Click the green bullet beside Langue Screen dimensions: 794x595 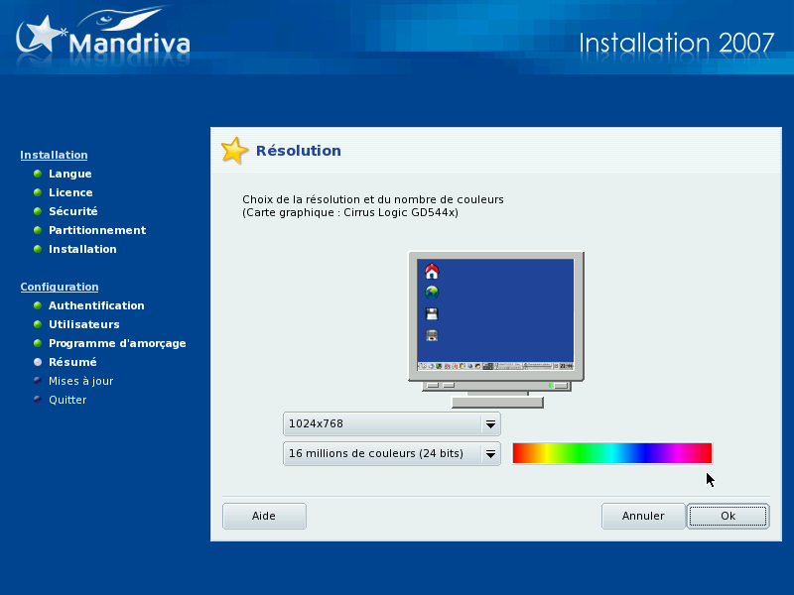38,174
